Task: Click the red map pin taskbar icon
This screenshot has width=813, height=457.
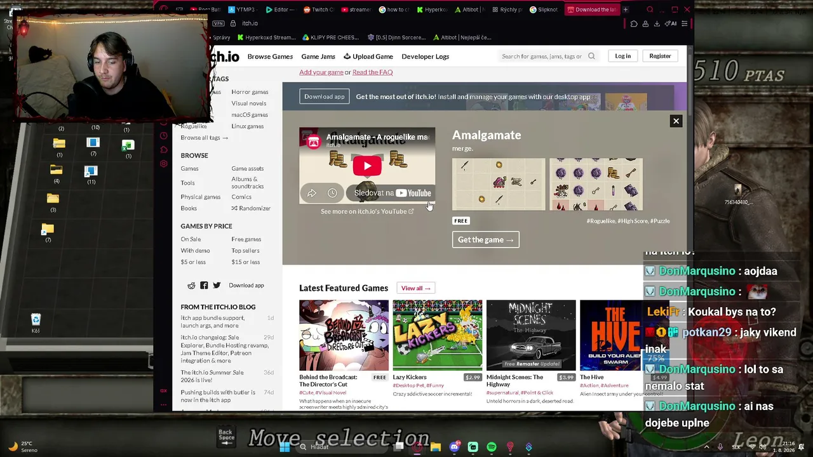Action: coord(510,447)
